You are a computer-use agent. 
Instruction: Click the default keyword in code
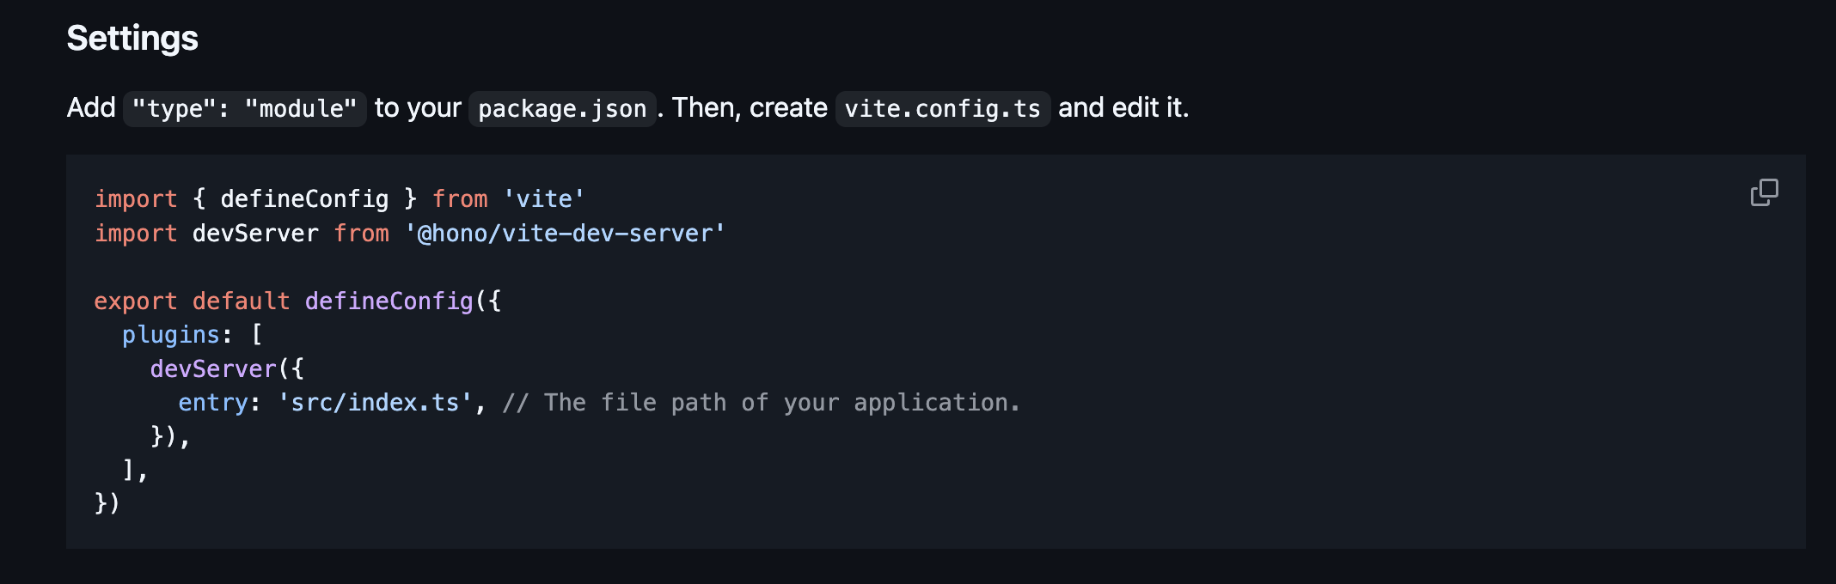pos(241,301)
